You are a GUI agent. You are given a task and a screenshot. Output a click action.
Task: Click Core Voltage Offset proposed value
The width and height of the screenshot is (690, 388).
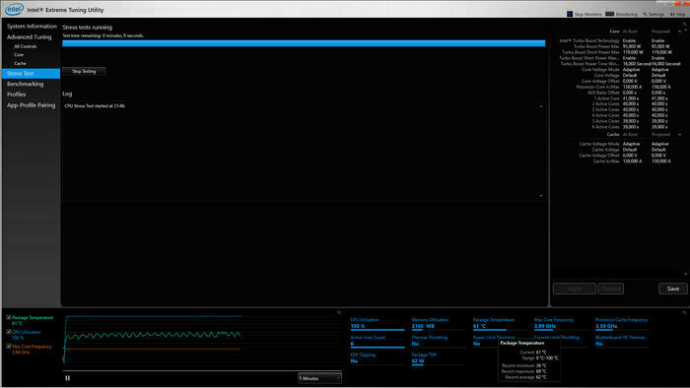658,82
